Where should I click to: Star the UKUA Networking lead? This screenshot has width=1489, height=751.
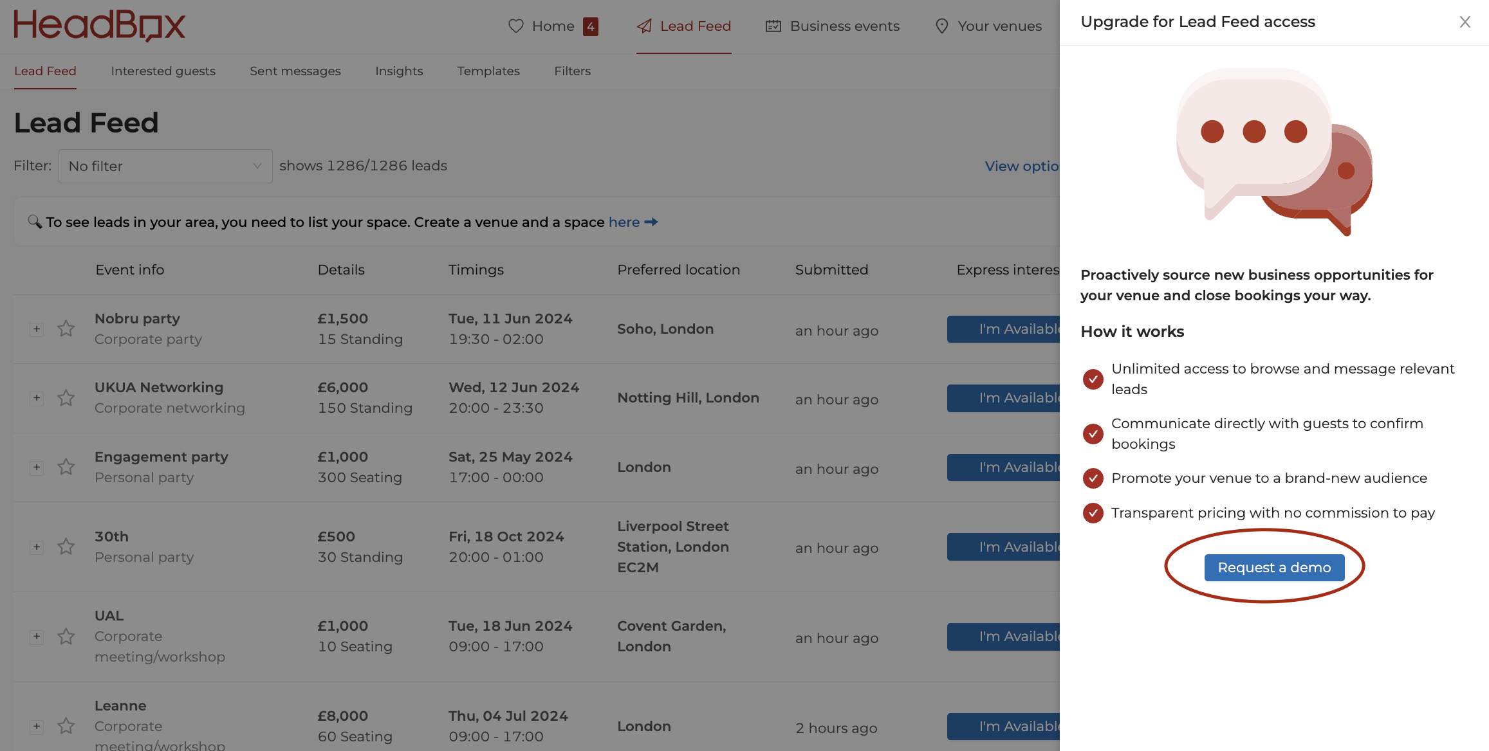point(66,398)
